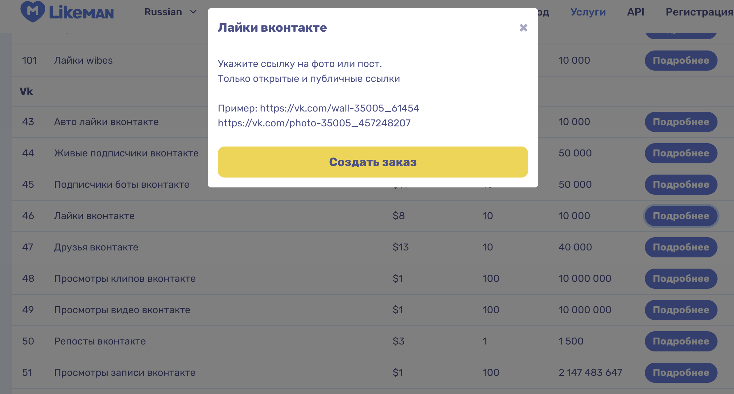This screenshot has width=734, height=394.
Task: Click the 2 147 483 647 maximum value
Action: [590, 373]
